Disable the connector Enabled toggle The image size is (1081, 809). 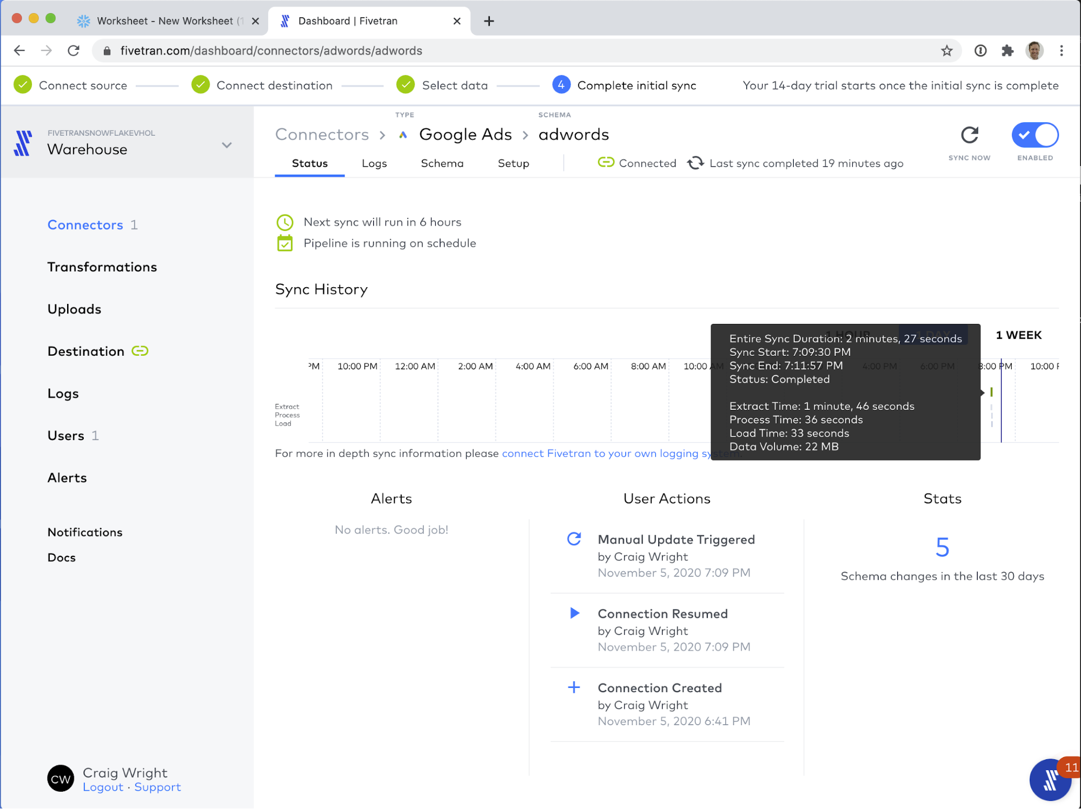point(1034,135)
